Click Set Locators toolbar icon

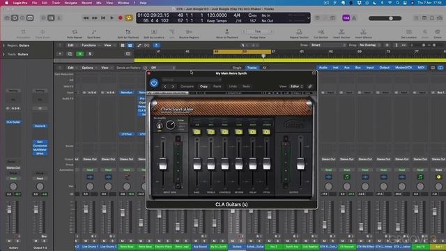(409, 33)
